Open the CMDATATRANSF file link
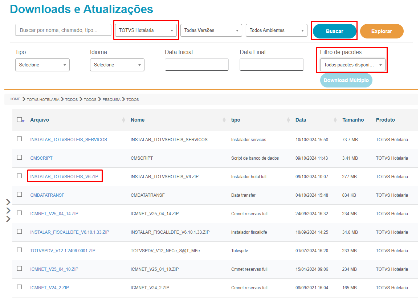 (x=47, y=195)
